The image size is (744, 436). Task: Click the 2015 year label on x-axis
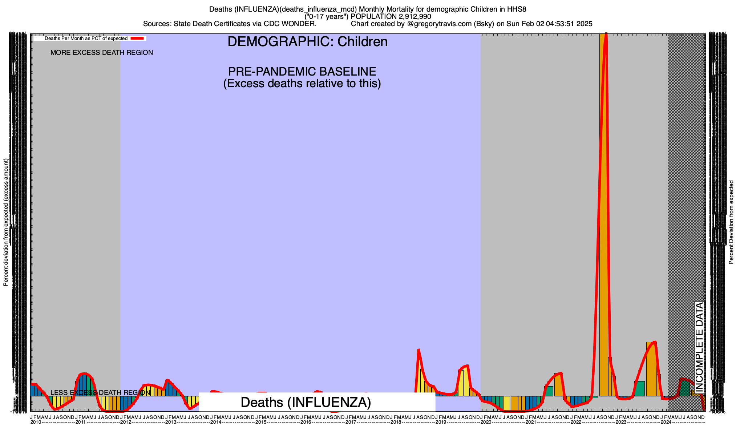tap(261, 422)
